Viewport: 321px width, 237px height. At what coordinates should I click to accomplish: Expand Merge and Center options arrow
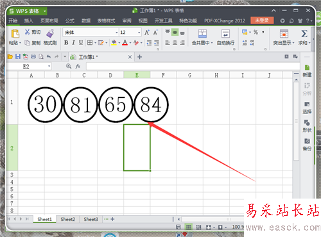(212, 43)
